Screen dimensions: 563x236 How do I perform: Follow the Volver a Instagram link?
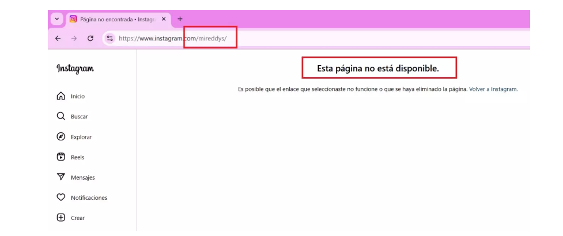pyautogui.click(x=493, y=89)
